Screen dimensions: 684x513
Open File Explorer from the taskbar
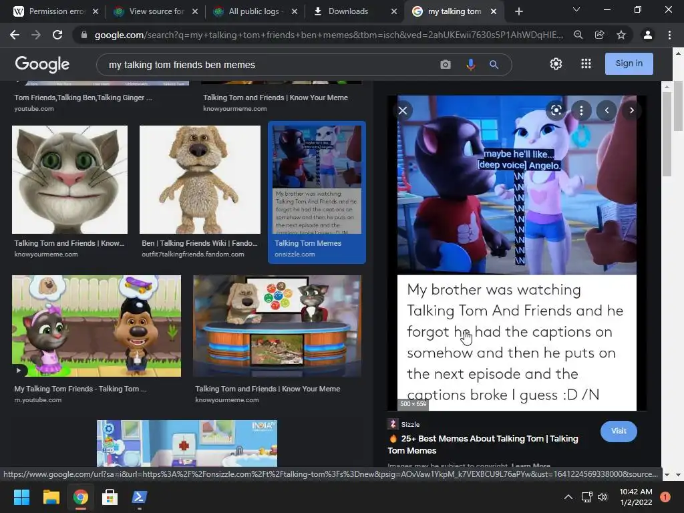51,497
